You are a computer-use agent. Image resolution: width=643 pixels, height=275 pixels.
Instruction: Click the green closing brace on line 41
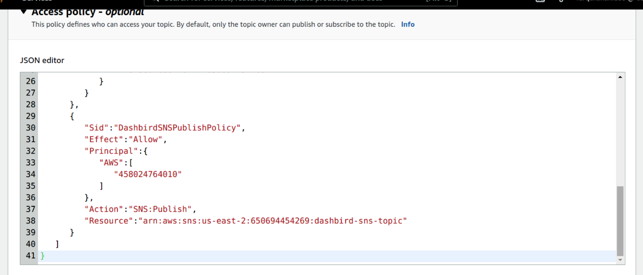(x=43, y=256)
